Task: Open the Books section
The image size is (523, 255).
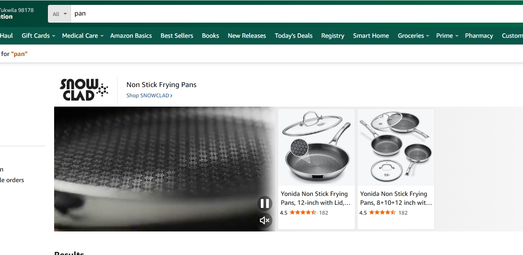Action: (x=210, y=36)
